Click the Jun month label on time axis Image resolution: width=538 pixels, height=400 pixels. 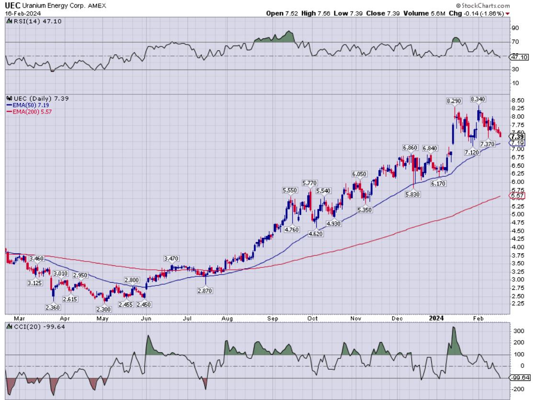pyautogui.click(x=146, y=319)
